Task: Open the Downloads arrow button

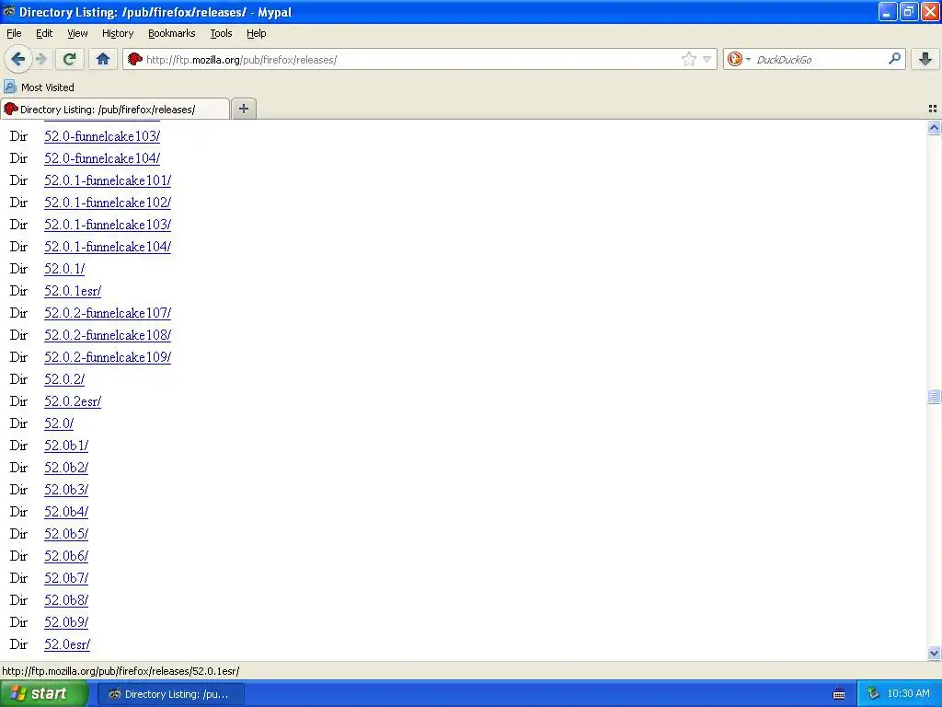Action: [x=925, y=59]
